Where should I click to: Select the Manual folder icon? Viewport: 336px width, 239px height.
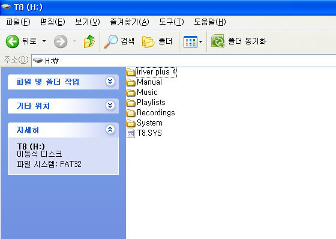point(131,82)
